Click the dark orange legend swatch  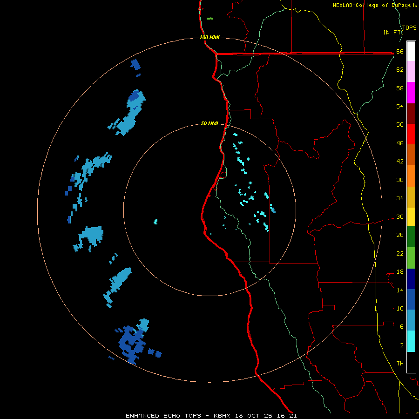[411, 155]
